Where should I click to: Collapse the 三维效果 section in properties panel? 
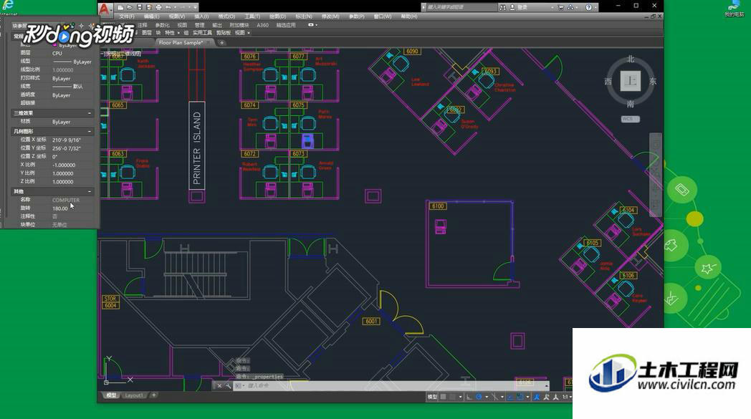(x=90, y=113)
